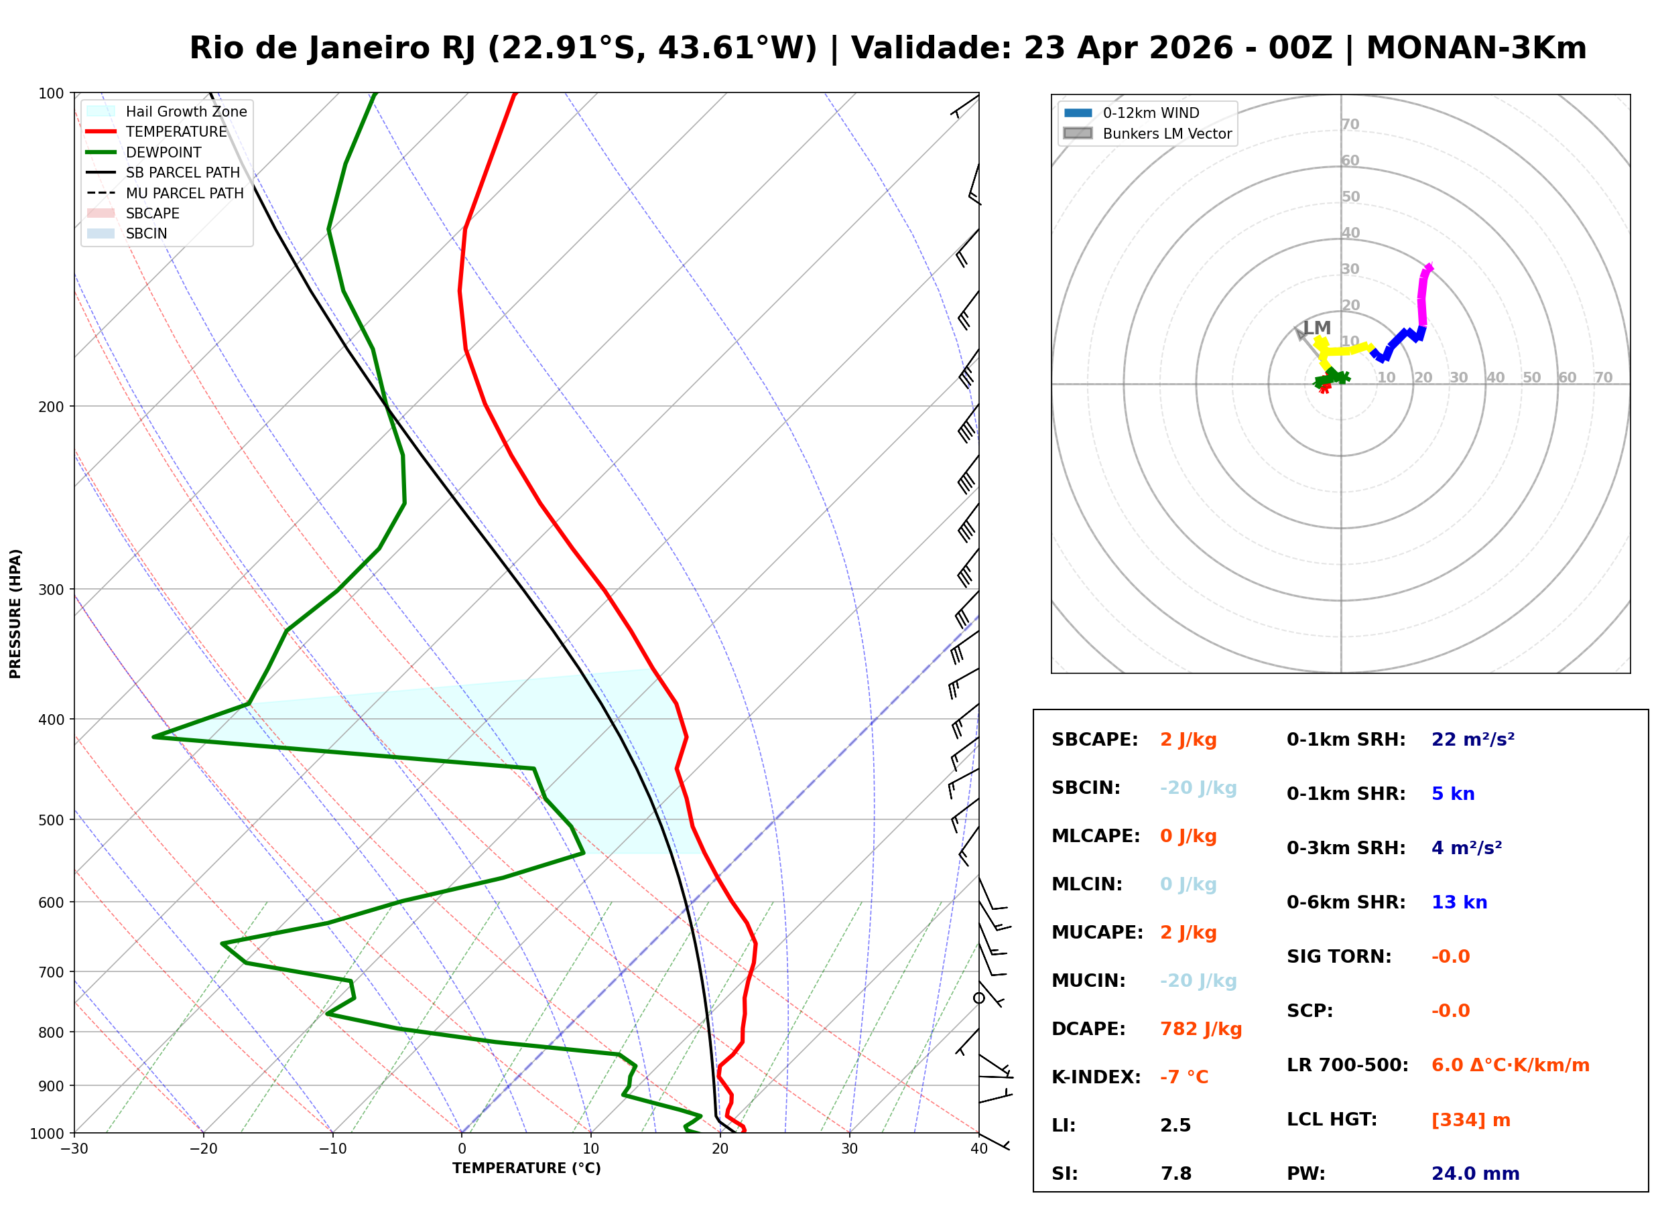Click the blue 0-12km WIND legend swatch
The height and width of the screenshot is (1226, 1658).
tap(1078, 113)
